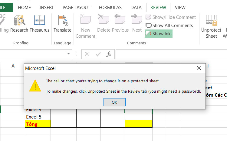Screen dimensions: 227x141
Task: Switch to the INSERT tab
Action: coord(47,7)
